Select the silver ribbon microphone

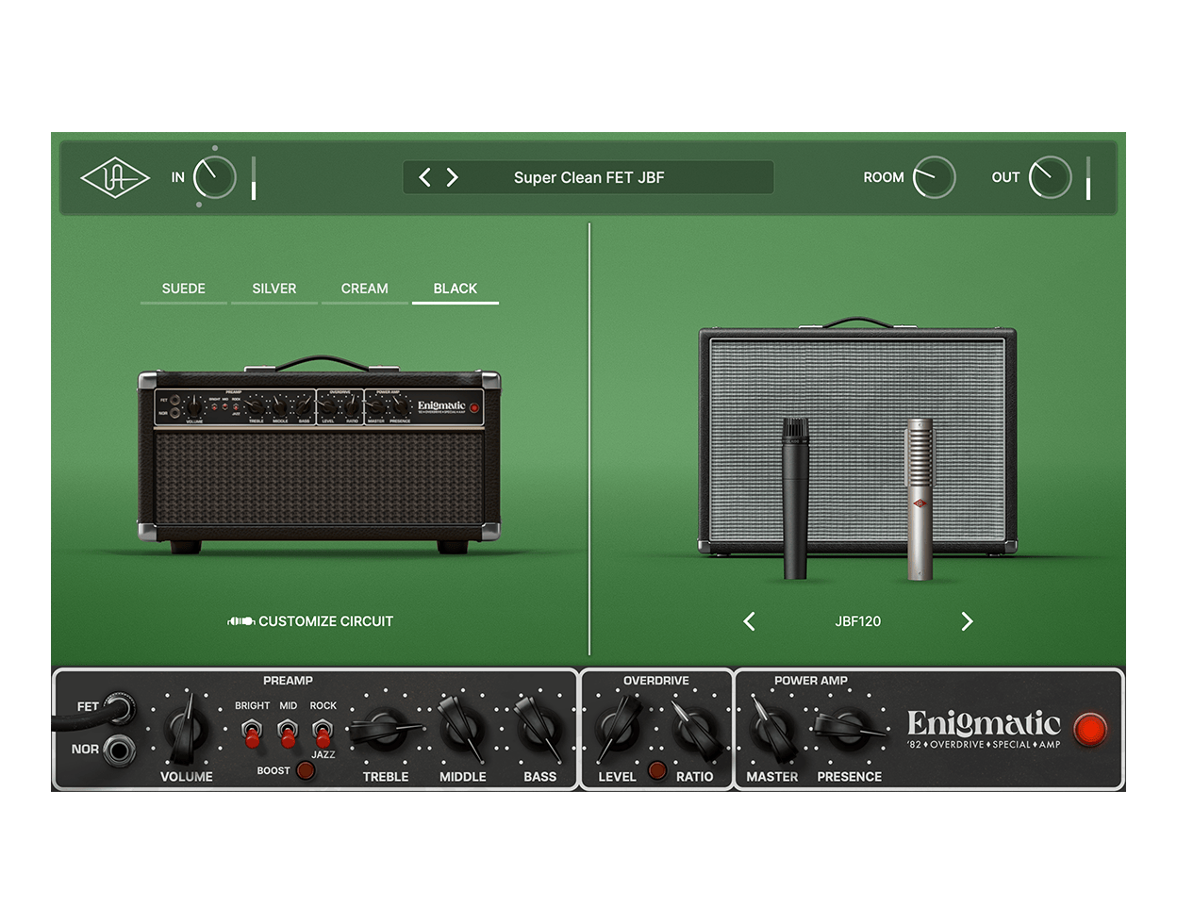920,500
